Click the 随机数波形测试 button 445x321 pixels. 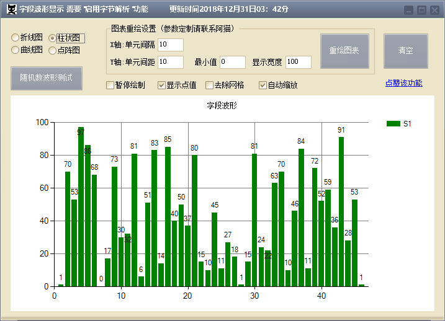pyautogui.click(x=47, y=78)
